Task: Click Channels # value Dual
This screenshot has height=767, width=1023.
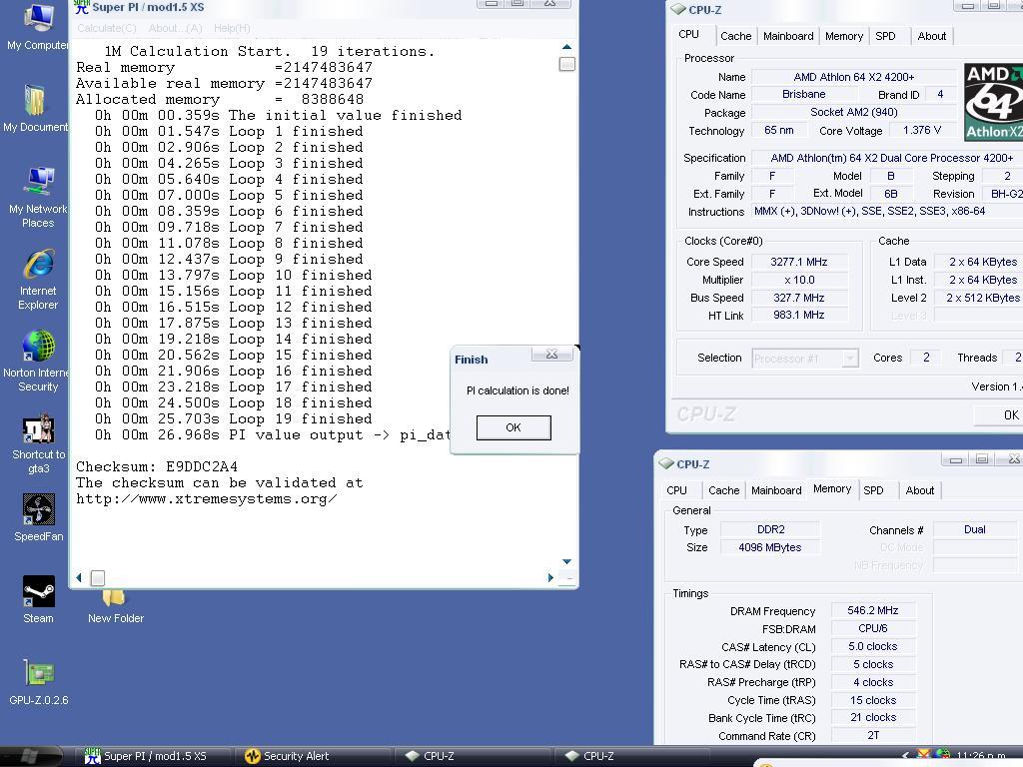Action: coord(975,529)
